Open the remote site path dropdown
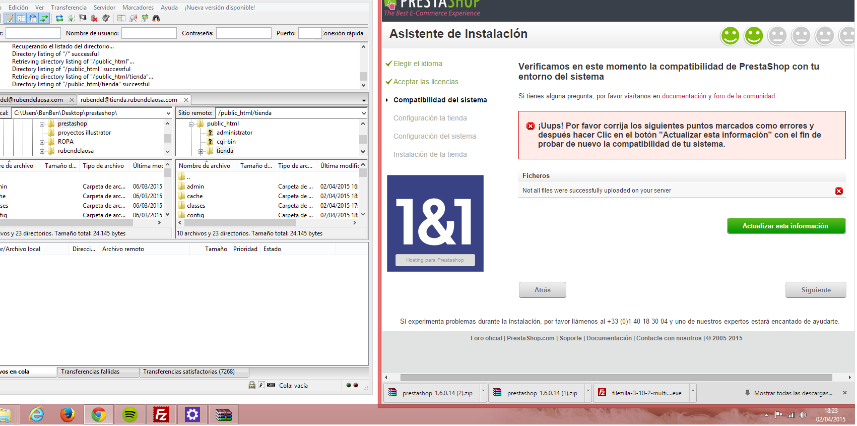This screenshot has width=857, height=426. pyautogui.click(x=363, y=113)
